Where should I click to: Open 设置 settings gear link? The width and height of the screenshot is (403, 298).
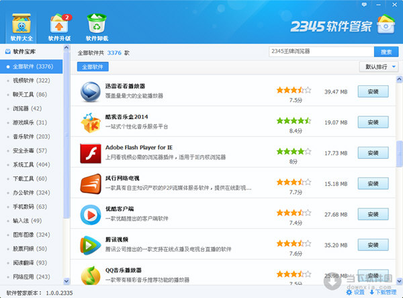(355, 293)
